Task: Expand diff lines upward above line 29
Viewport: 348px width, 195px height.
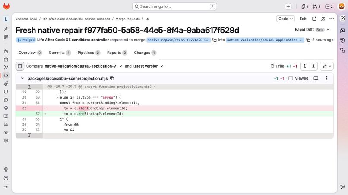Action: click(29, 87)
